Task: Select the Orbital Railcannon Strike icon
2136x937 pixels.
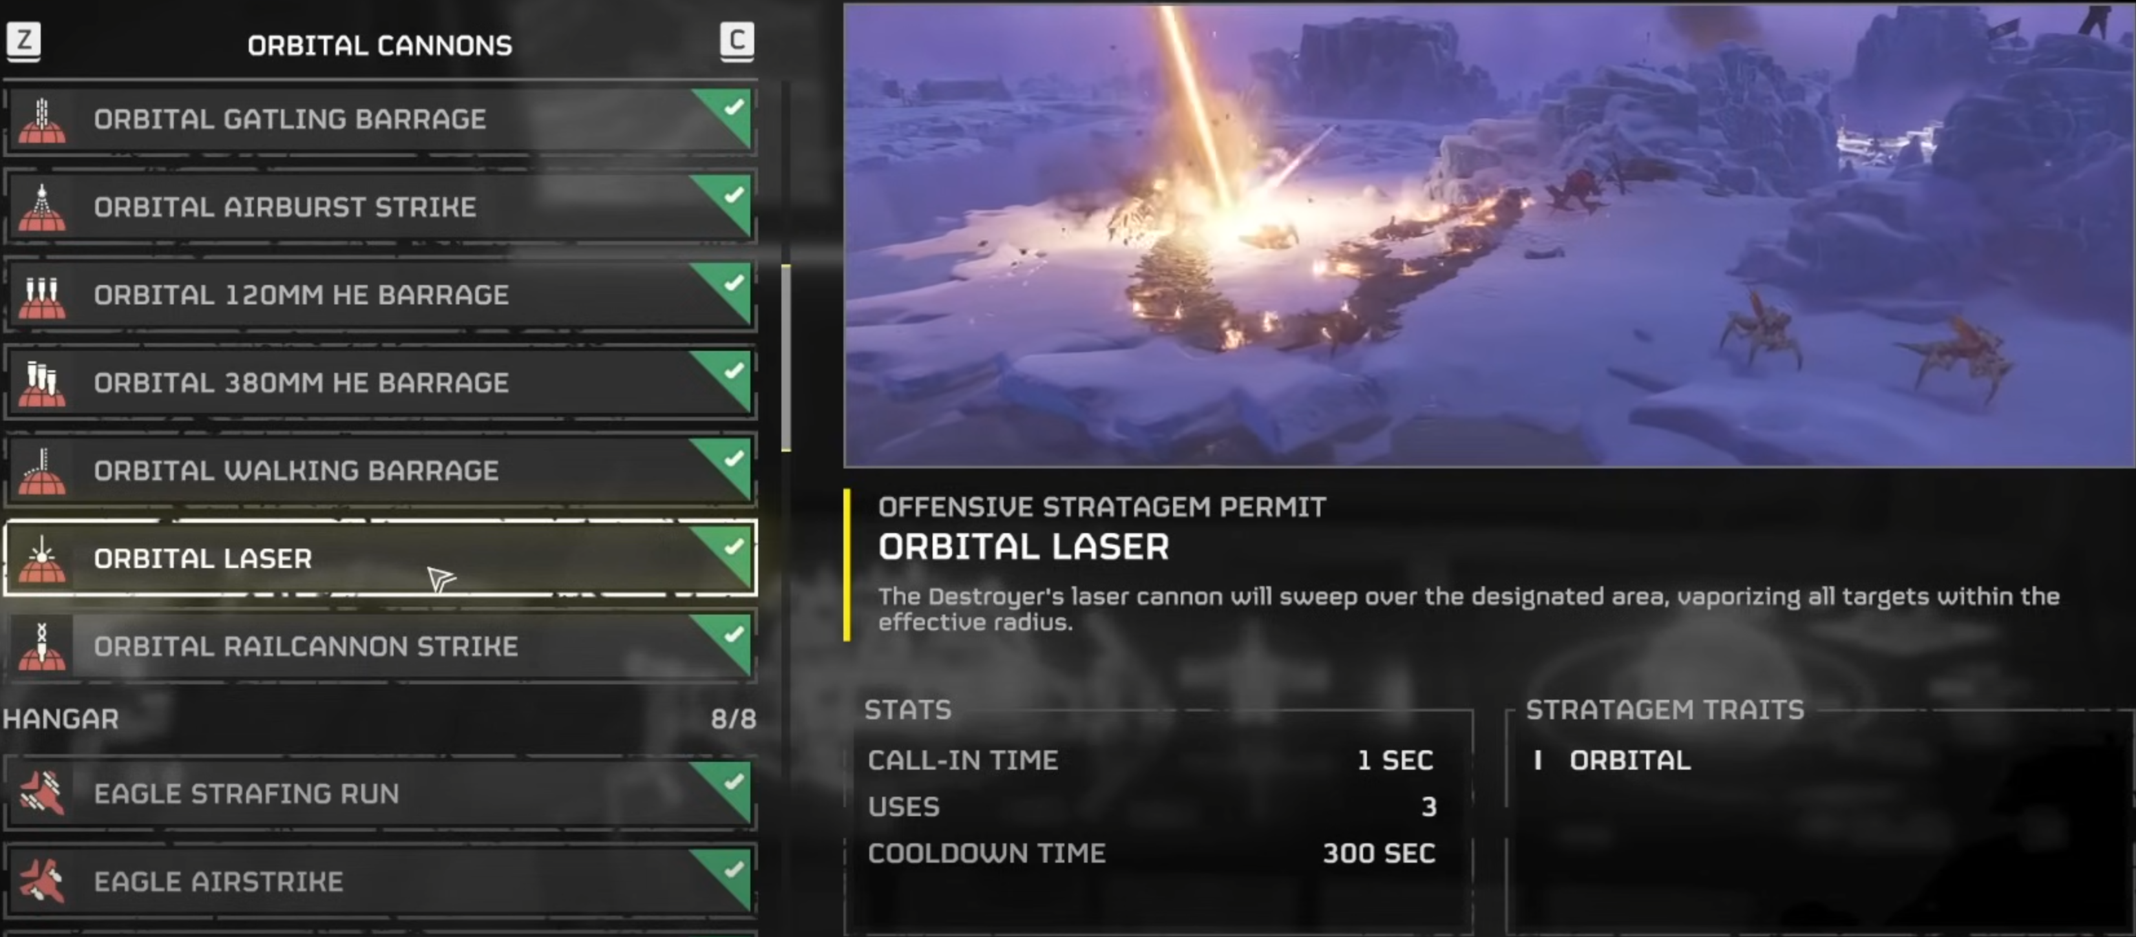Action: [41, 647]
